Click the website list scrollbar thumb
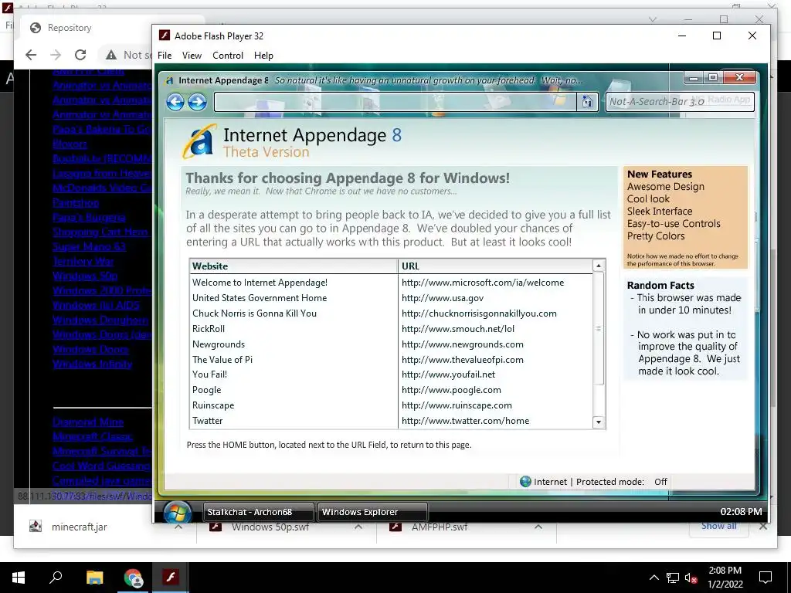 click(599, 329)
